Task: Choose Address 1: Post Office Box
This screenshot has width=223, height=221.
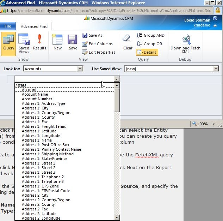Action: click(64, 145)
